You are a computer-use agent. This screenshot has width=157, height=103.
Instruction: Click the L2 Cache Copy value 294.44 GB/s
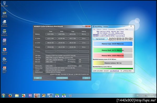click(x=73, y=43)
